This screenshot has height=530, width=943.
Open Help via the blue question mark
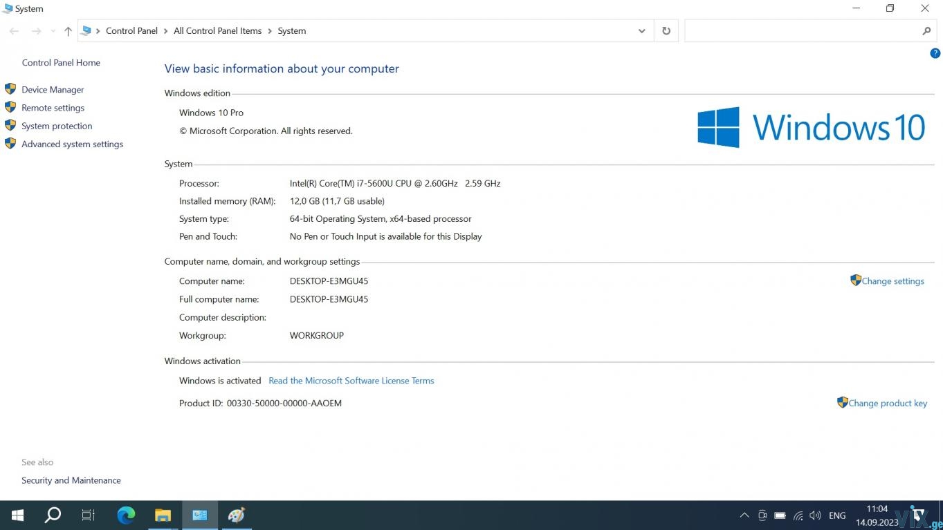pyautogui.click(x=935, y=53)
